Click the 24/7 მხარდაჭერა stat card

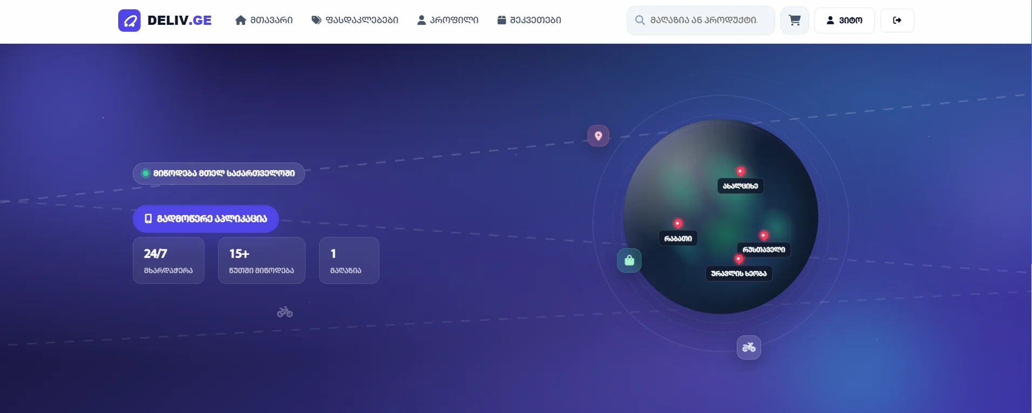168,260
